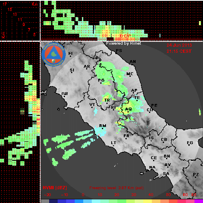Click the 5 km altitude label
The image size is (203, 203).
(x=35, y=35)
